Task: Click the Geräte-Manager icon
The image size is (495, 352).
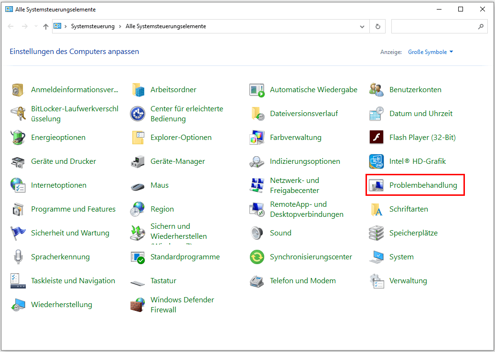Action: click(138, 161)
